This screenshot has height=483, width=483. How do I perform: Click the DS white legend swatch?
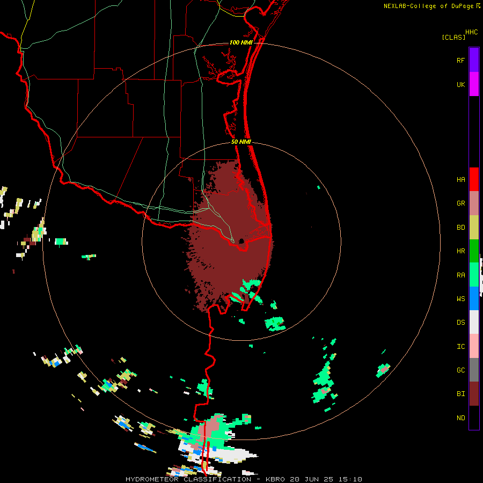click(474, 322)
